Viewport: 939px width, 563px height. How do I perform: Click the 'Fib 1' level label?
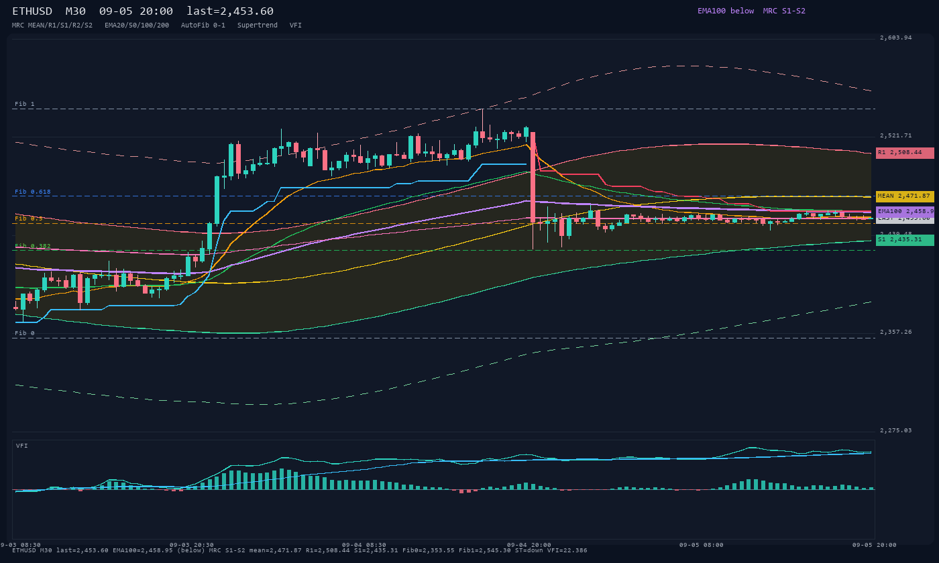pyautogui.click(x=25, y=105)
